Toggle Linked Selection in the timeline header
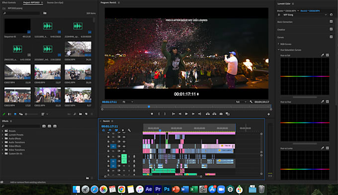Viewport: 338px width, 195px height. click(116, 130)
